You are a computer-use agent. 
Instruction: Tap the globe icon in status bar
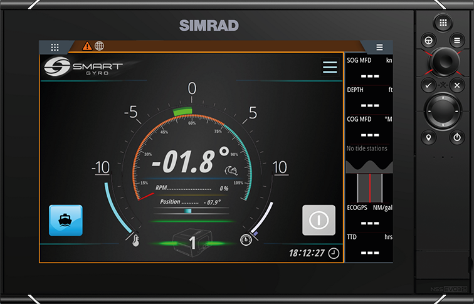100,46
